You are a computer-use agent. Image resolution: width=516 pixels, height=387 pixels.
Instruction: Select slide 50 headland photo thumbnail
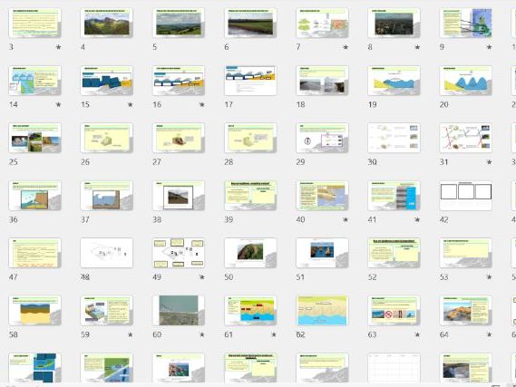(250, 253)
